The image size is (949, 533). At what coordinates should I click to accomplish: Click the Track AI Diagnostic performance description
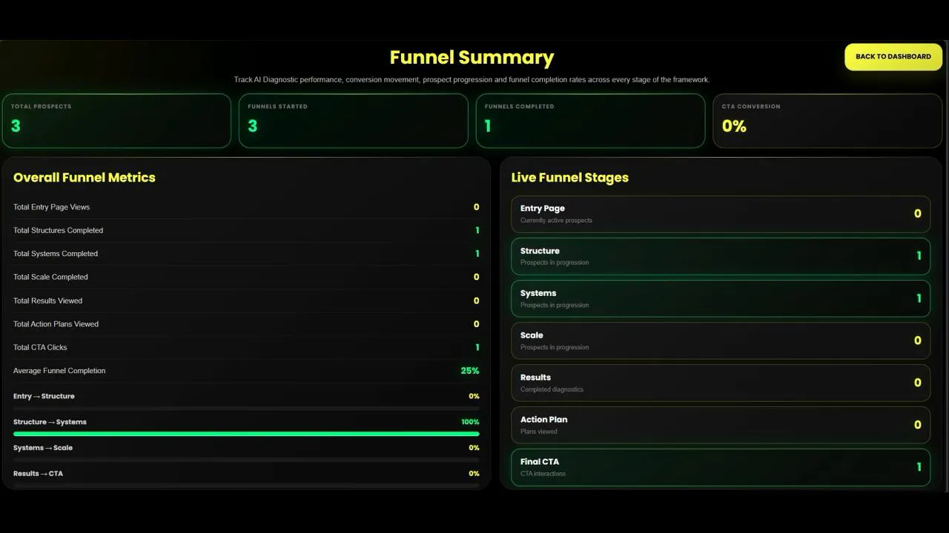(472, 79)
